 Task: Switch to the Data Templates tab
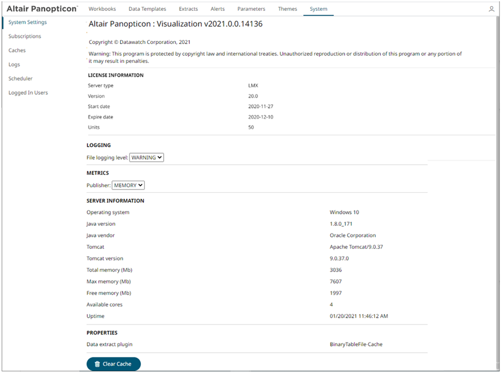point(147,9)
